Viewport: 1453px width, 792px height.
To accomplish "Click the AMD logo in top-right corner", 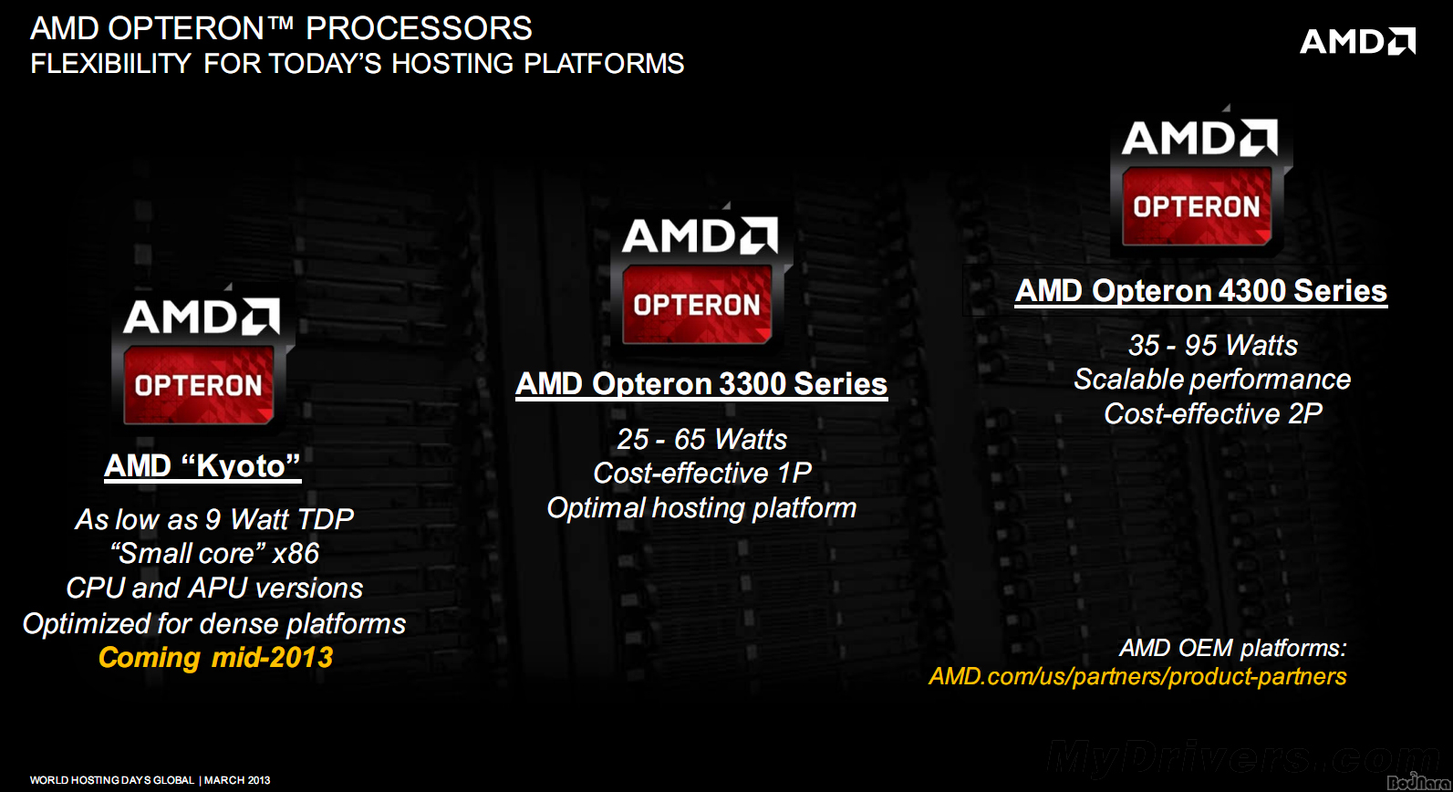I will tap(1357, 41).
